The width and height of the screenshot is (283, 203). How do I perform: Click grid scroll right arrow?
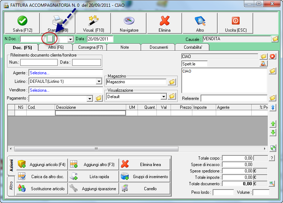(265, 149)
